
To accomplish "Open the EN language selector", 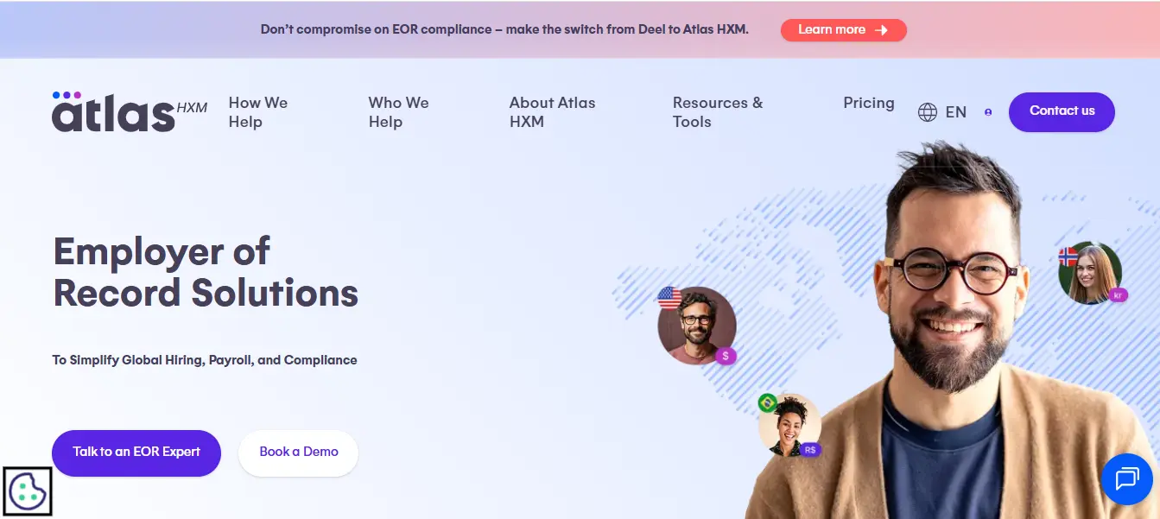I will 956,112.
